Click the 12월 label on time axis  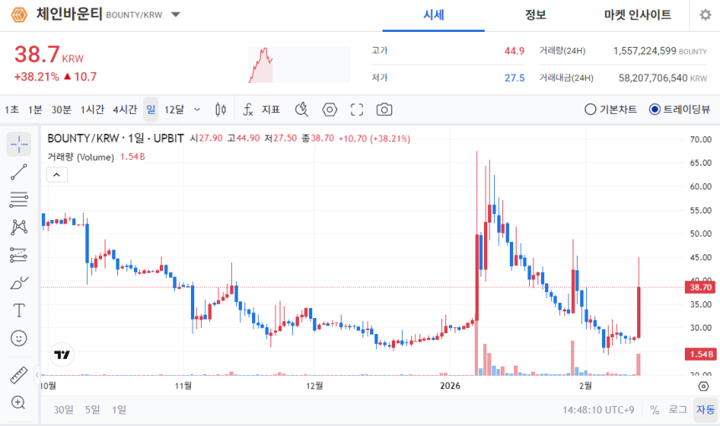(315, 386)
